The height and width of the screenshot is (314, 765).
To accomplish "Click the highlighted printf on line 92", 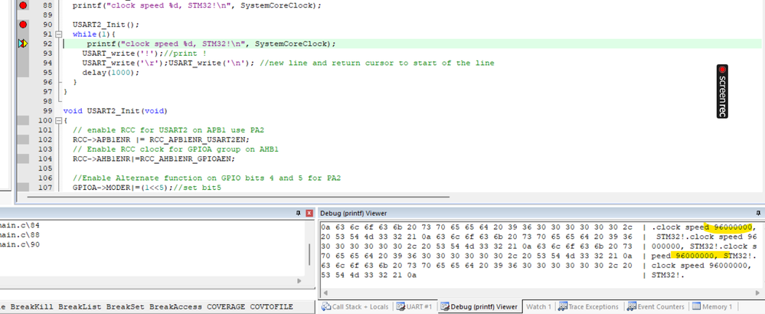I will click(x=211, y=44).
